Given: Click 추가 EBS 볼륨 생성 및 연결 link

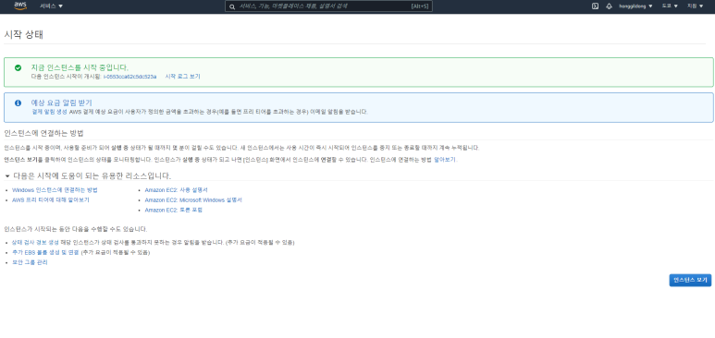Looking at the screenshot, I should click(45, 252).
